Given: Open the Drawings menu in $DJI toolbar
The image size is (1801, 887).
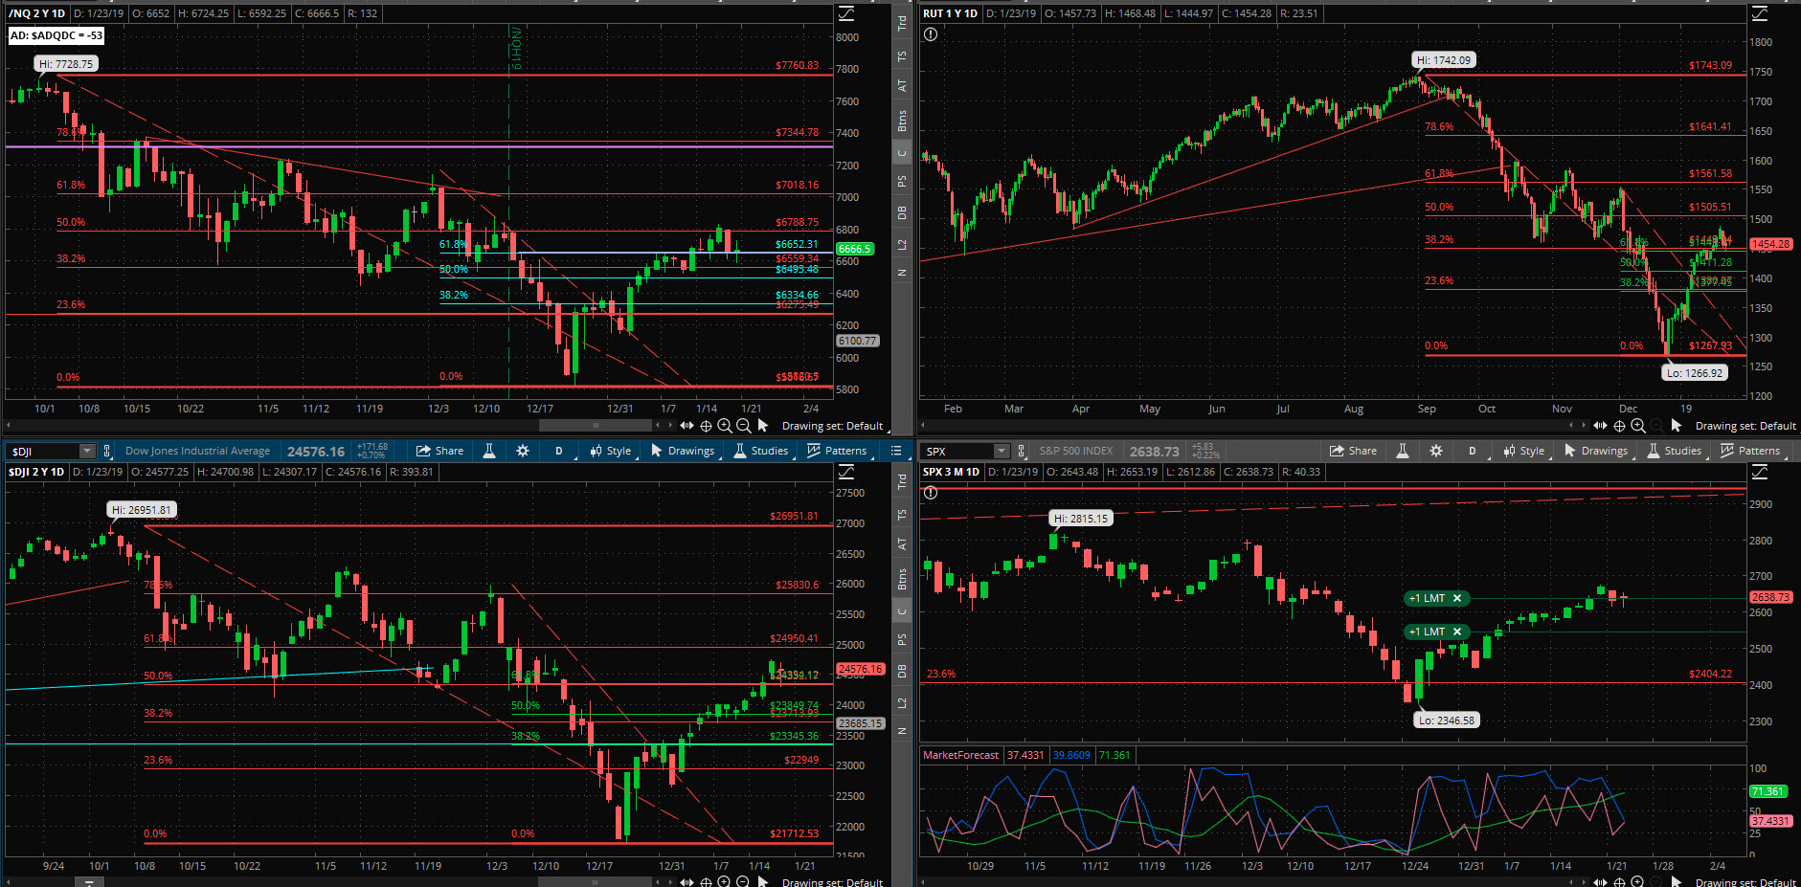Looking at the screenshot, I should point(683,451).
